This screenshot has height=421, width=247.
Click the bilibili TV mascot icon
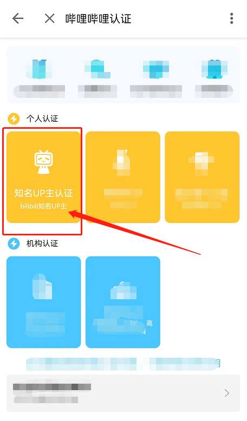tap(43, 162)
